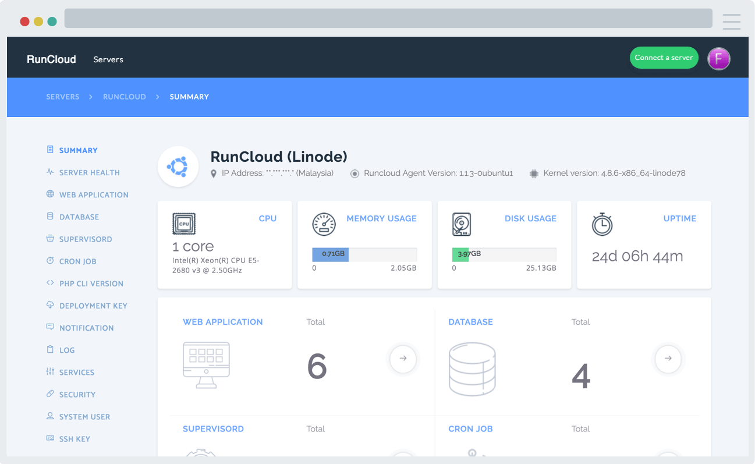Go to Server Health section
Image resolution: width=755 pixels, height=464 pixels.
pyautogui.click(x=90, y=172)
